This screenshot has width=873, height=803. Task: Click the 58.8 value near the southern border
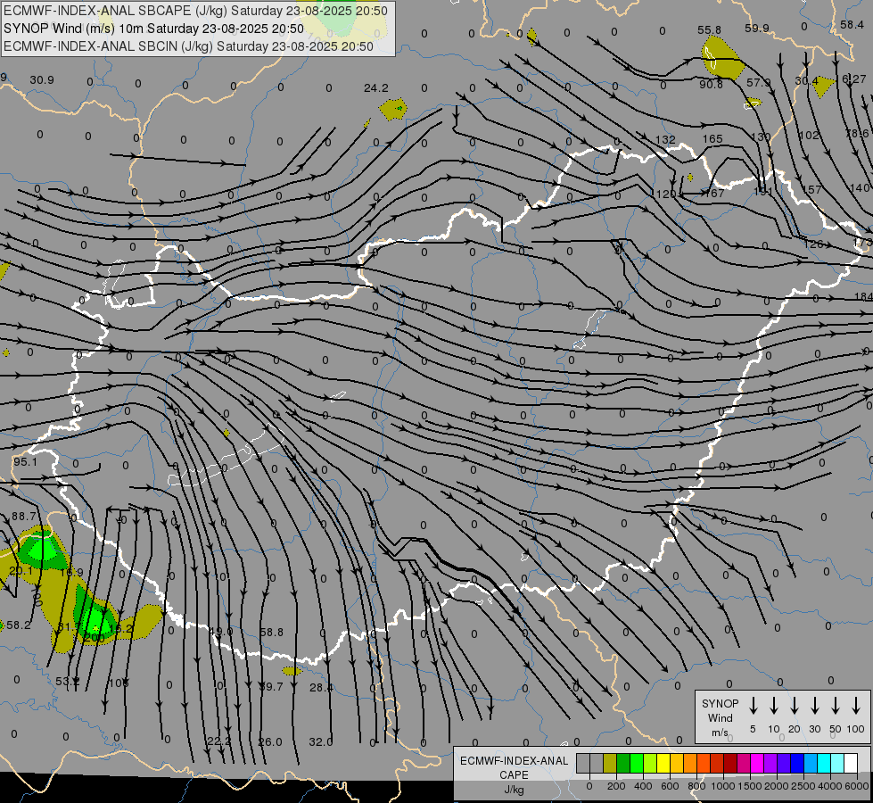272,632
